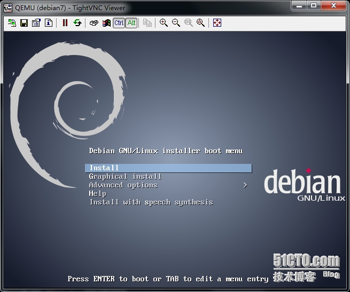Send Ctrl+Esc Windows flag icon
The height and width of the screenshot is (292, 350).
[106, 23]
